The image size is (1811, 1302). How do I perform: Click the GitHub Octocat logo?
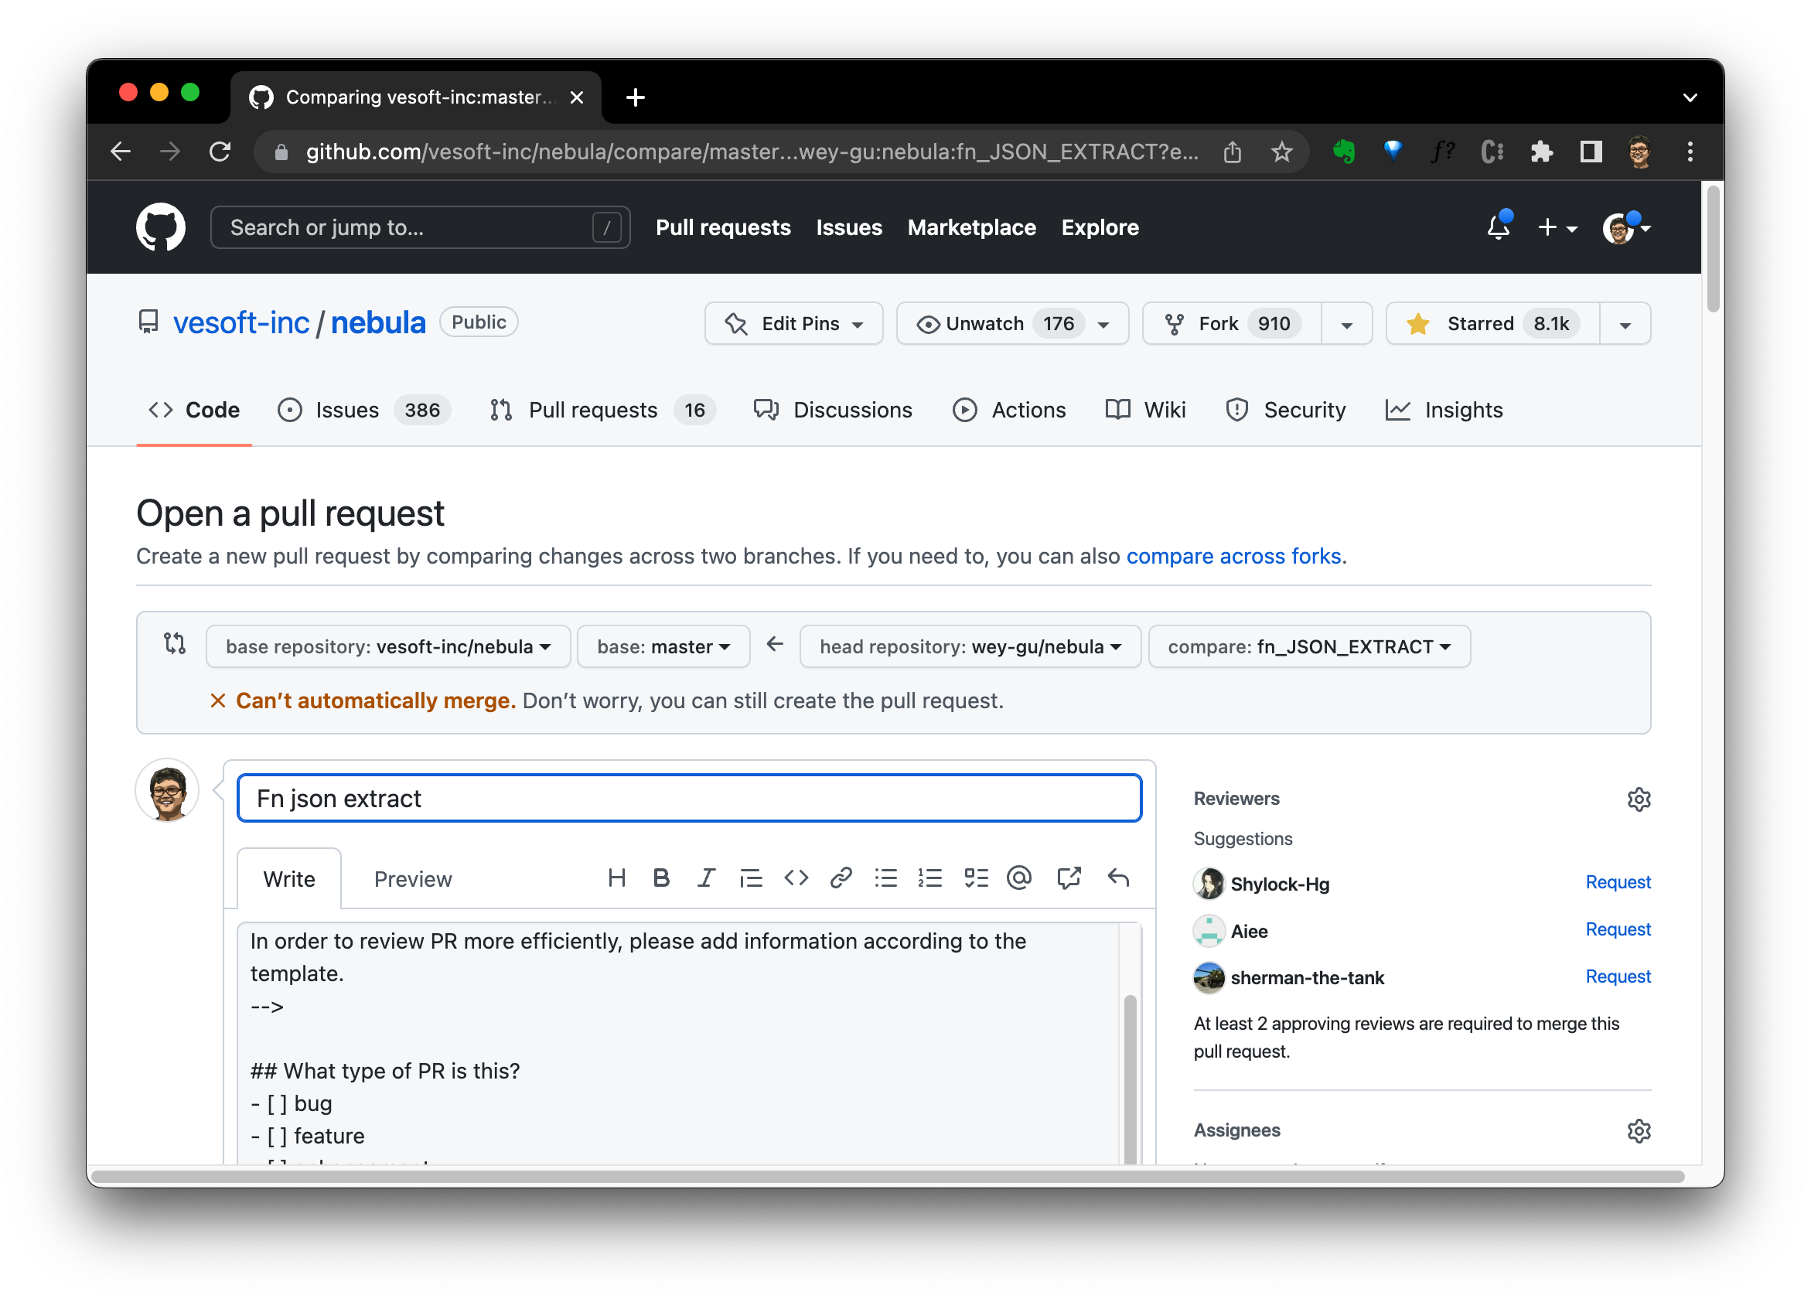[161, 227]
